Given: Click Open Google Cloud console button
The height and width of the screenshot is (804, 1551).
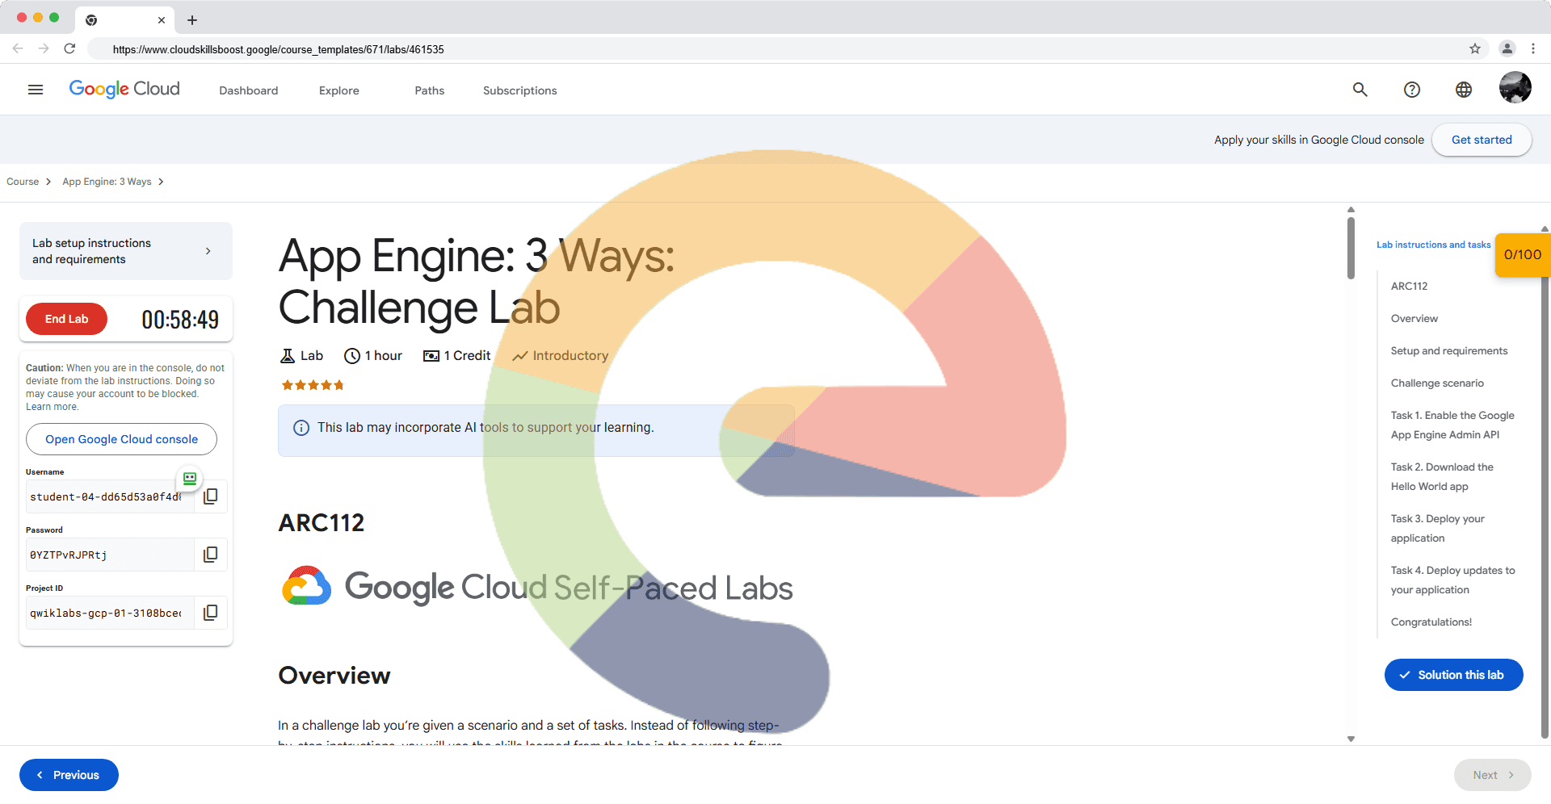Looking at the screenshot, I should tap(121, 439).
